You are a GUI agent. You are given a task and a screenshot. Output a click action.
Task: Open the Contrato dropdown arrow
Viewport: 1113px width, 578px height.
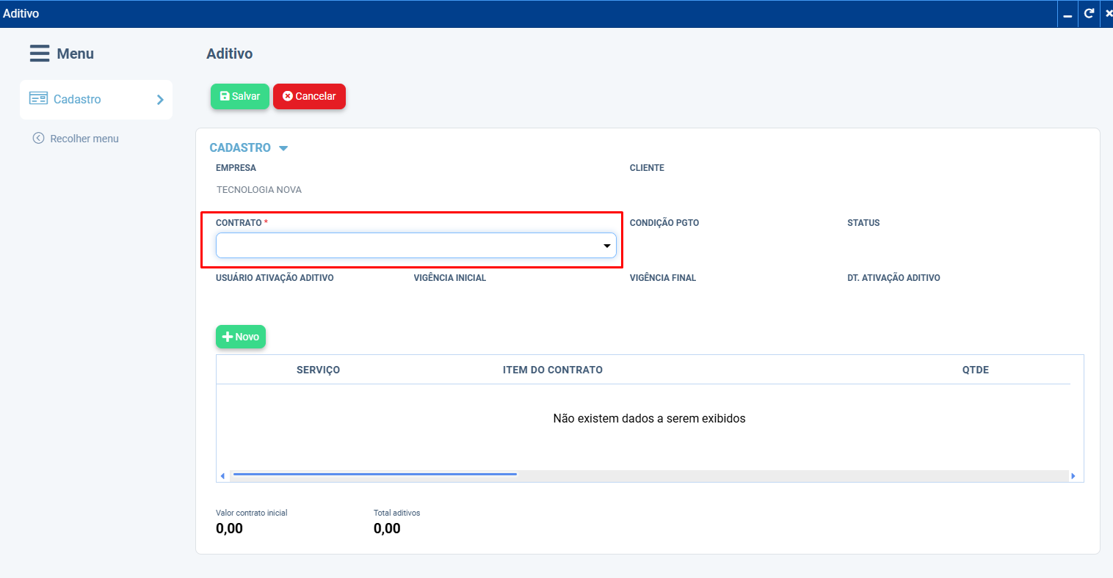coord(607,246)
